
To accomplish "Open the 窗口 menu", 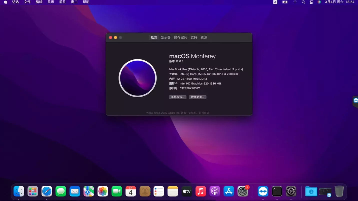I will pyautogui.click(x=74, y=2).
